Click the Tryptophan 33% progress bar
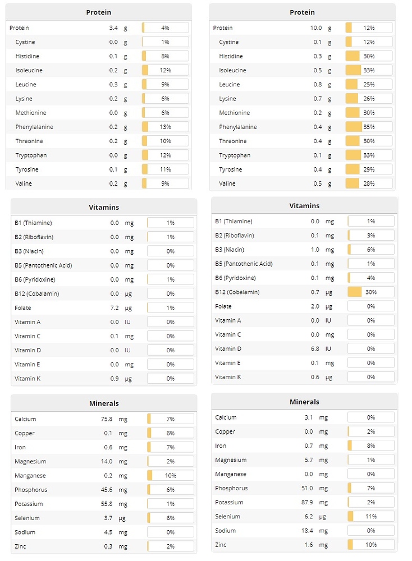 [369, 155]
